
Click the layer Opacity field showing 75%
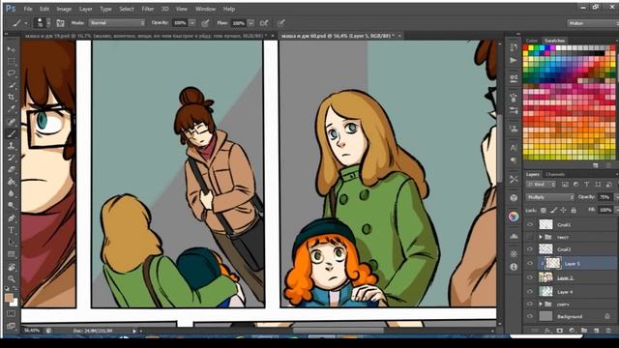[x=604, y=197]
